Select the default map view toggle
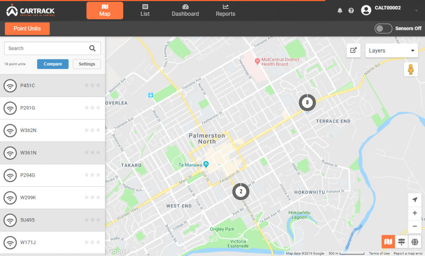Viewport: 425px width, 256px height. 388,242
